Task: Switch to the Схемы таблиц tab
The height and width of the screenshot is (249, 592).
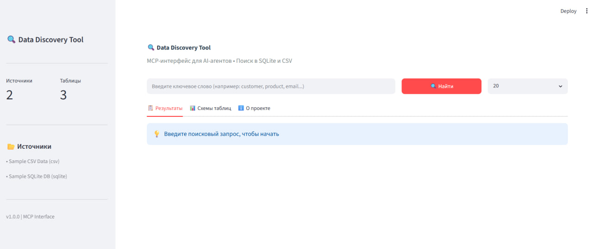Action: [x=210, y=108]
